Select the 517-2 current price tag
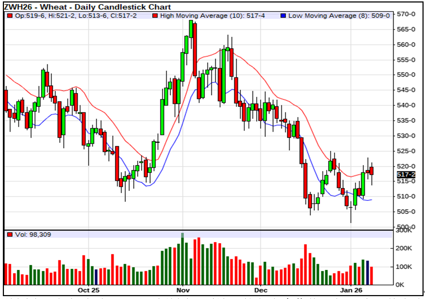 pyautogui.click(x=406, y=175)
